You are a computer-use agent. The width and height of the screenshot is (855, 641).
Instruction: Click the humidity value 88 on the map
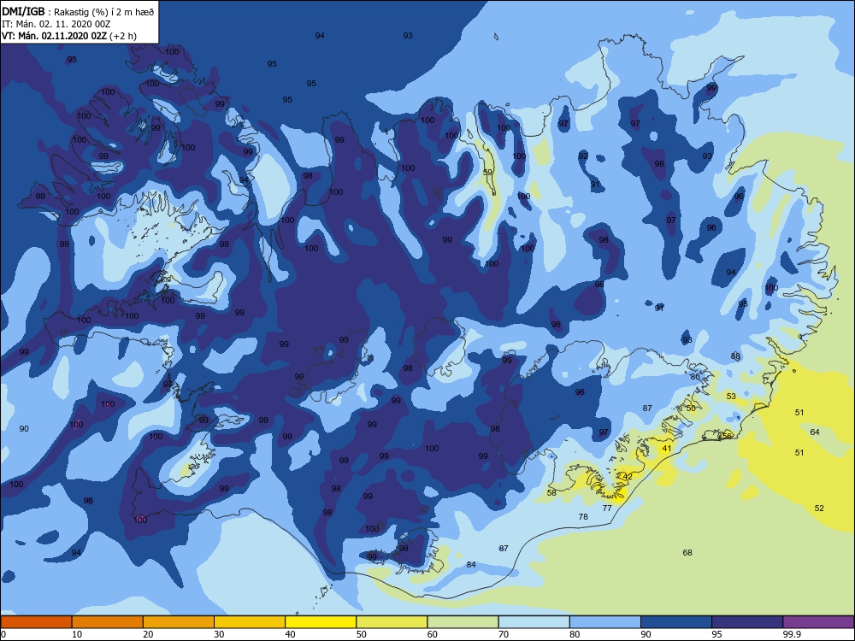(735, 356)
